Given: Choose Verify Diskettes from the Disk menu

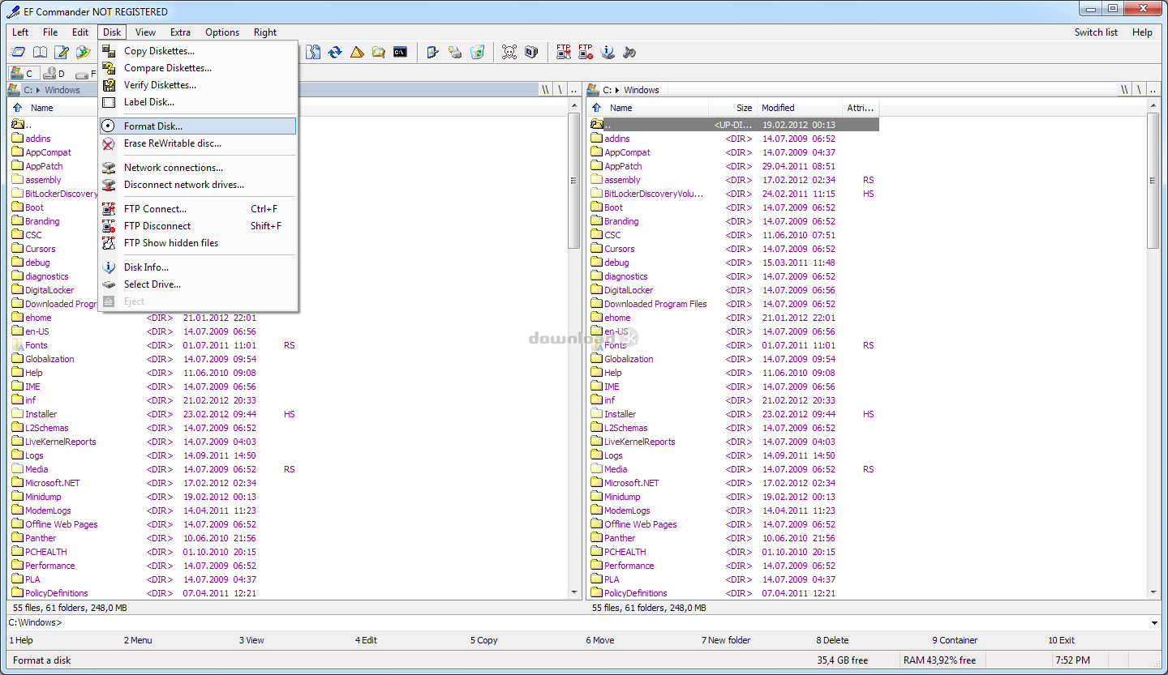Looking at the screenshot, I should [198, 85].
